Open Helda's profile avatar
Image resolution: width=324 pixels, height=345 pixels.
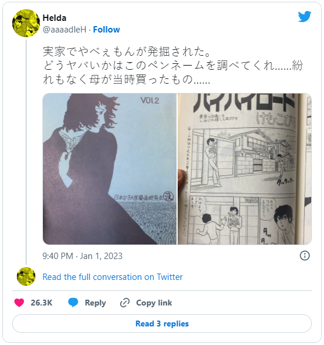pyautogui.click(x=26, y=23)
